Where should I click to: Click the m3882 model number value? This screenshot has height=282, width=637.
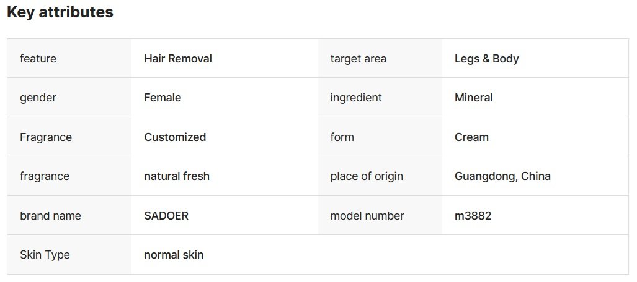click(473, 216)
